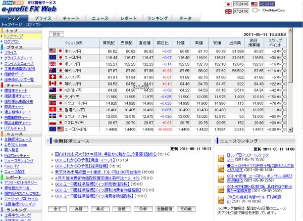Click the South Africa flag in ランド/円 row
Viewport: 303px width, 221px height.
coord(53,97)
